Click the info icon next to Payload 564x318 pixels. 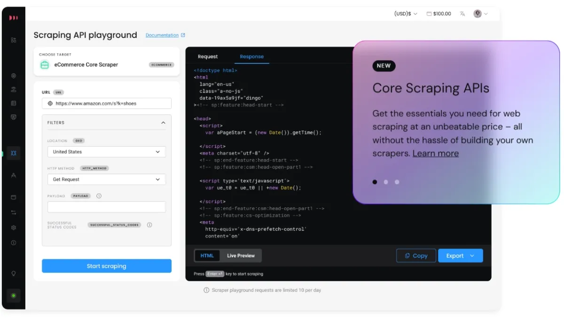point(99,196)
